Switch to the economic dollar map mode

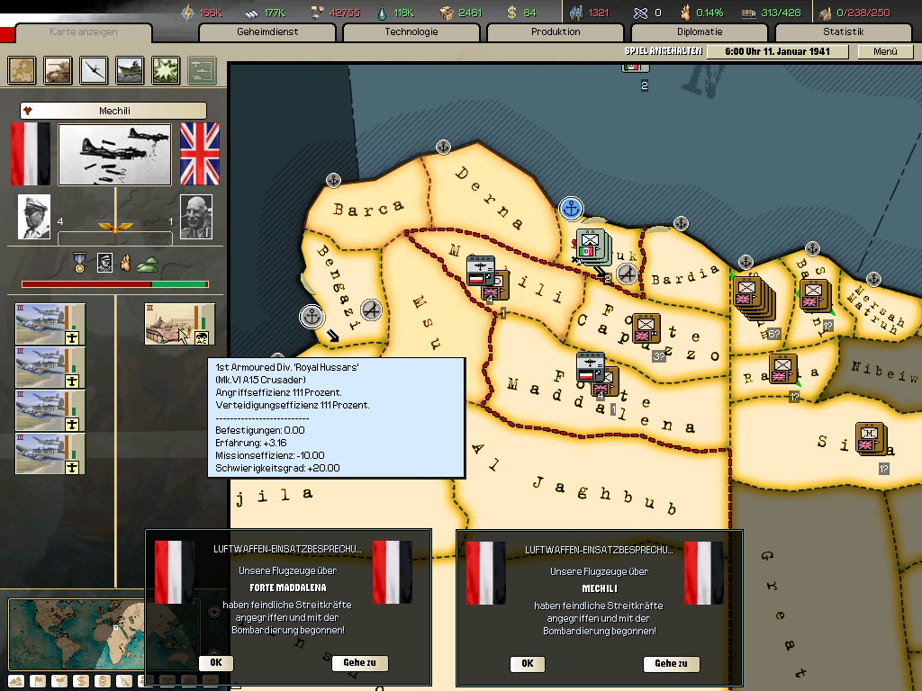[x=80, y=680]
